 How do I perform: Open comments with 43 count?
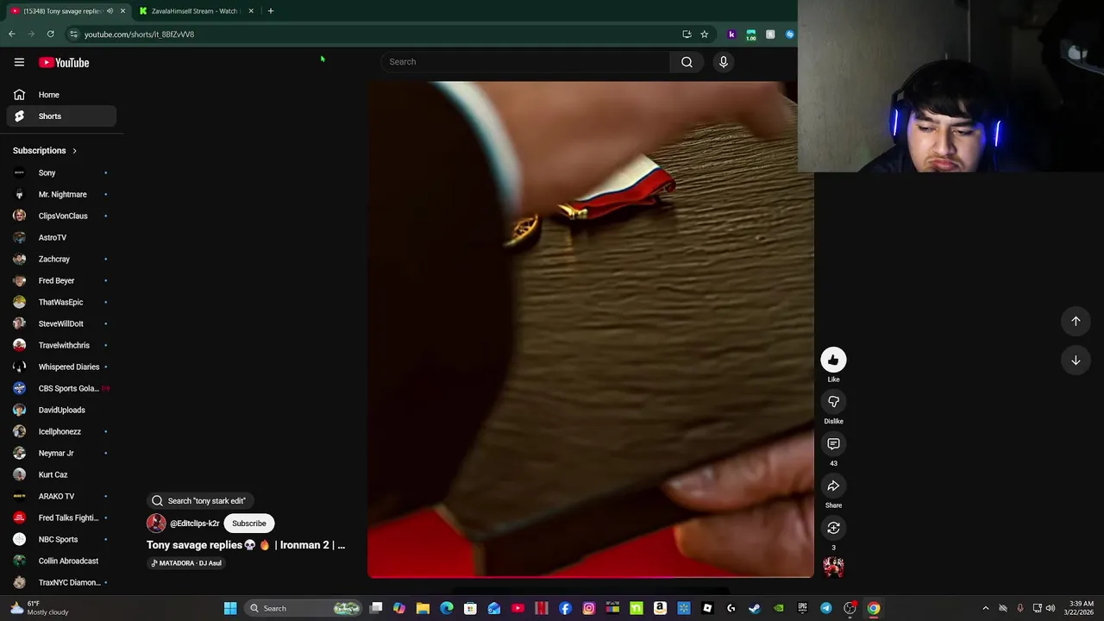(833, 444)
